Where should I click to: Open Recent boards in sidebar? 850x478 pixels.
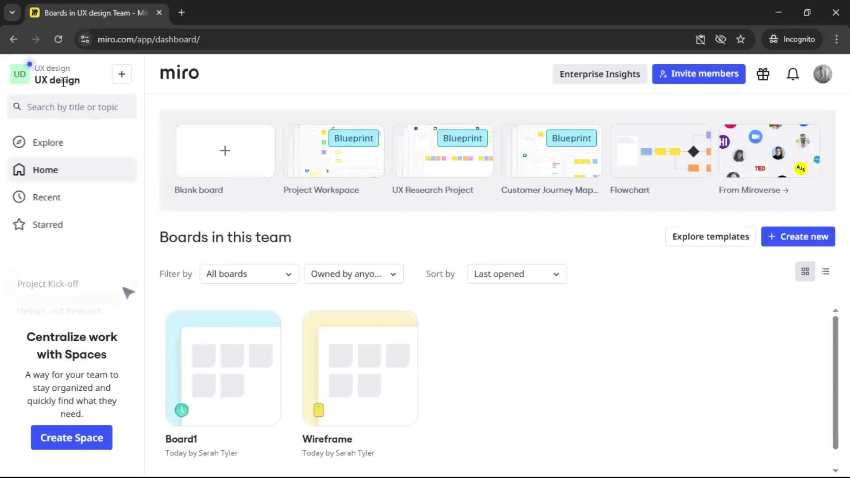(72, 197)
